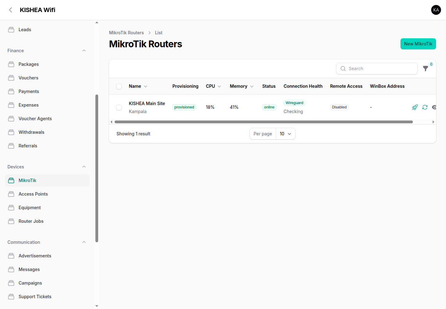Sort by the CPU column header
Viewport: 446px width, 309px height.
(x=213, y=86)
